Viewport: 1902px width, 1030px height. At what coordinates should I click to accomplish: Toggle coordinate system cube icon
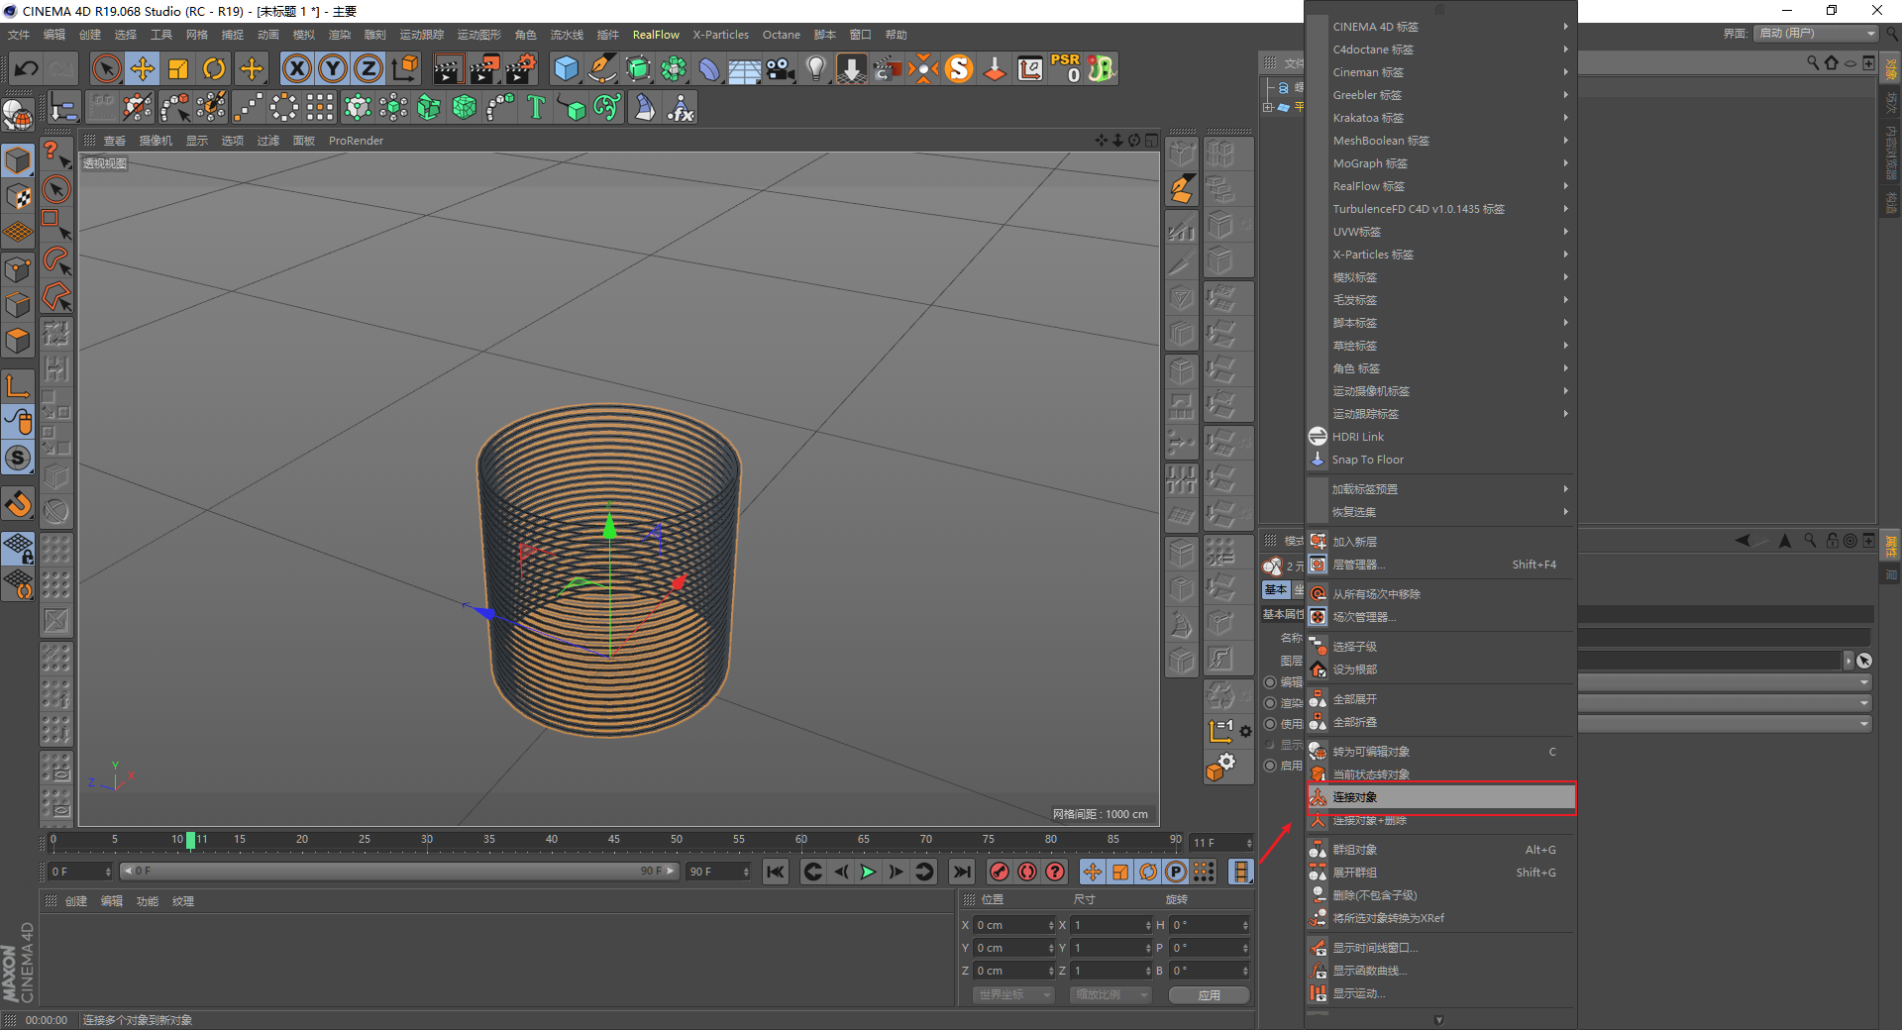404,68
